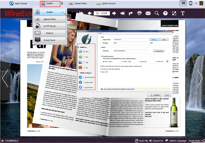Jump to last page icon

pos(123,13)
